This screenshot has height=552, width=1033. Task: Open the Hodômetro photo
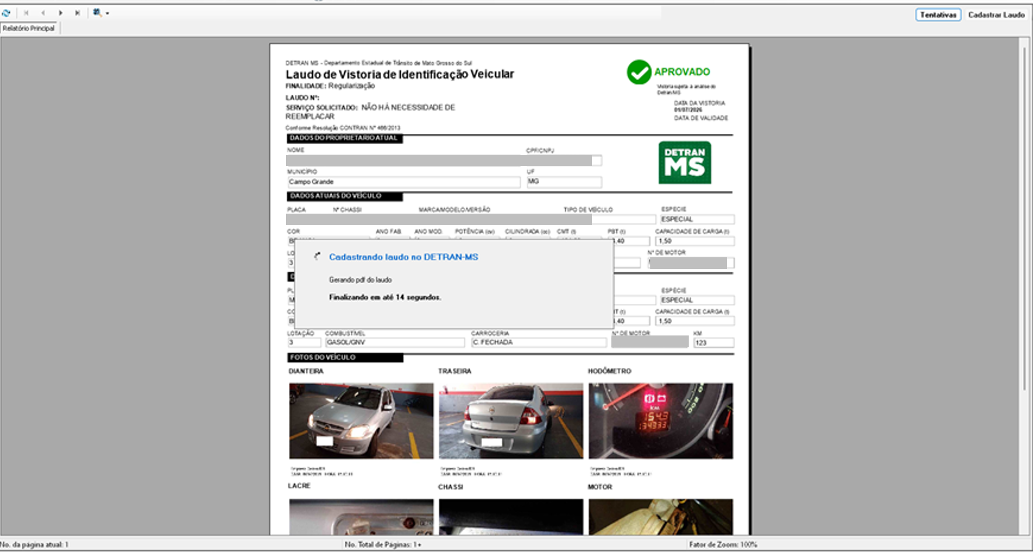click(660, 421)
